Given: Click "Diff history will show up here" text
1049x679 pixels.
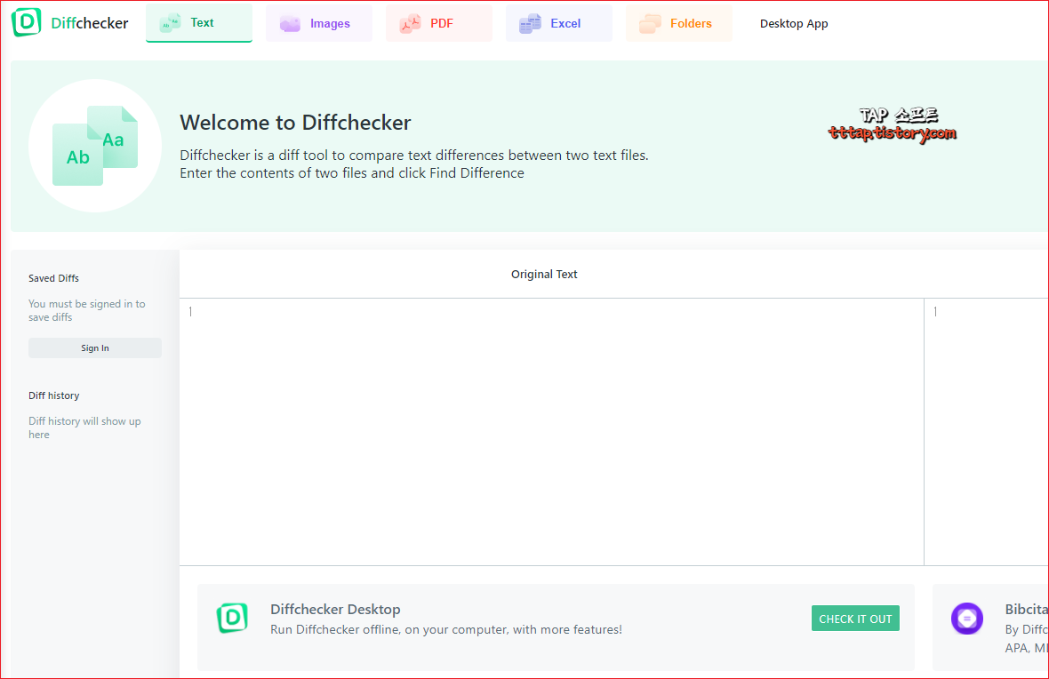Looking at the screenshot, I should click(x=84, y=428).
